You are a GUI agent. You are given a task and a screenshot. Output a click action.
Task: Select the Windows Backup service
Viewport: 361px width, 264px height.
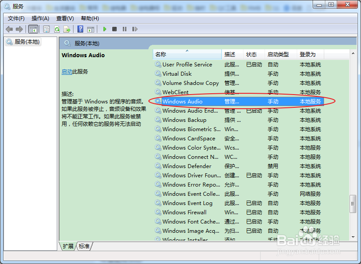click(x=238, y=120)
